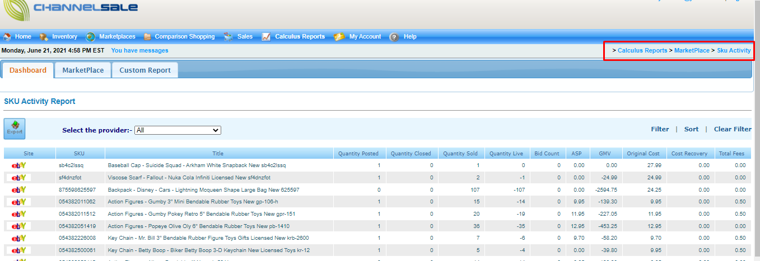760x261 pixels.
Task: Open the Sales menu
Action: coord(245,37)
